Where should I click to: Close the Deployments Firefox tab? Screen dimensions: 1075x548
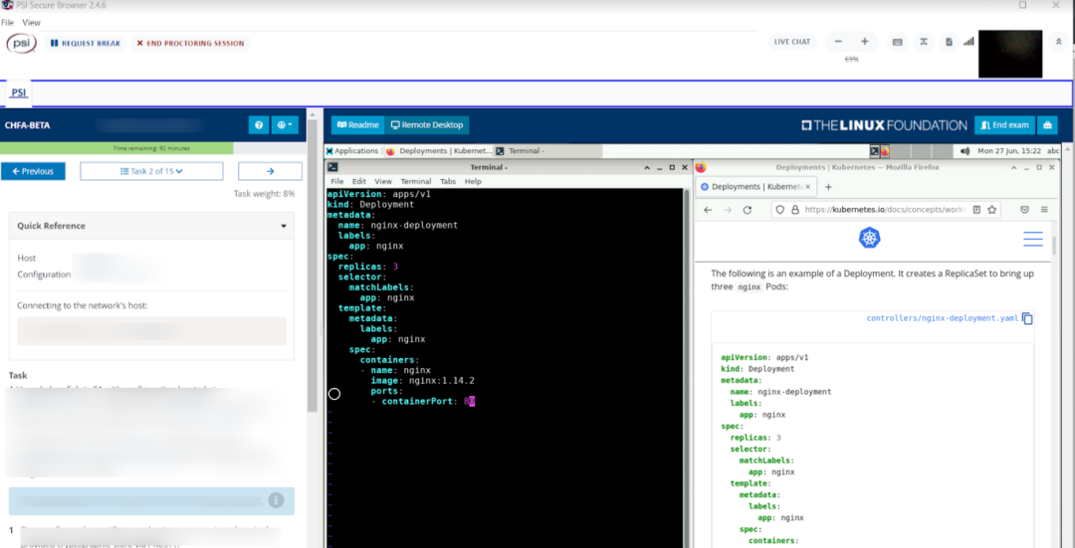(x=807, y=186)
